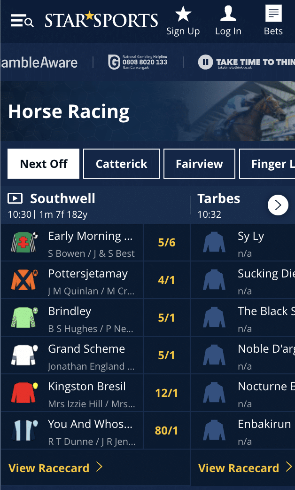Click the live video icon beside Southwell
The height and width of the screenshot is (490, 295).
pos(15,198)
